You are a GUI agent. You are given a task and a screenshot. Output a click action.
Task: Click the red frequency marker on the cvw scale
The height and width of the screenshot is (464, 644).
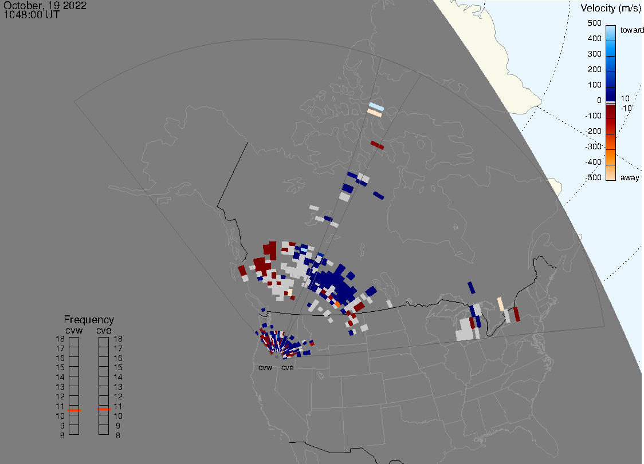pyautogui.click(x=74, y=410)
